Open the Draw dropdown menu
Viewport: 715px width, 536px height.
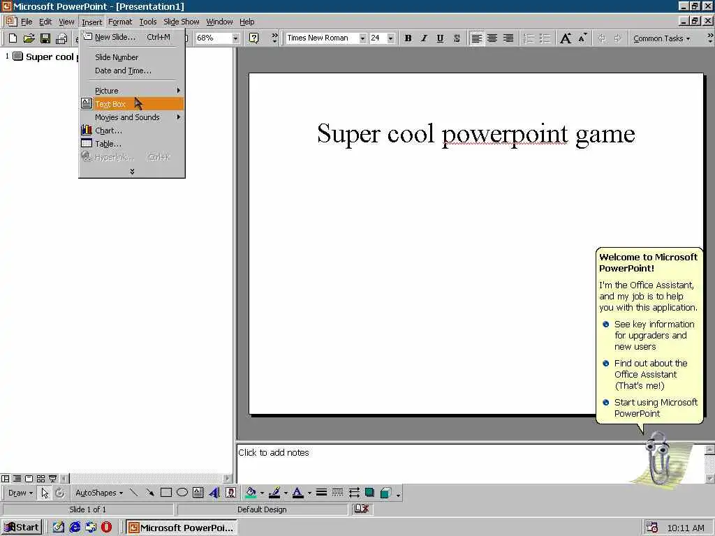pyautogui.click(x=20, y=493)
